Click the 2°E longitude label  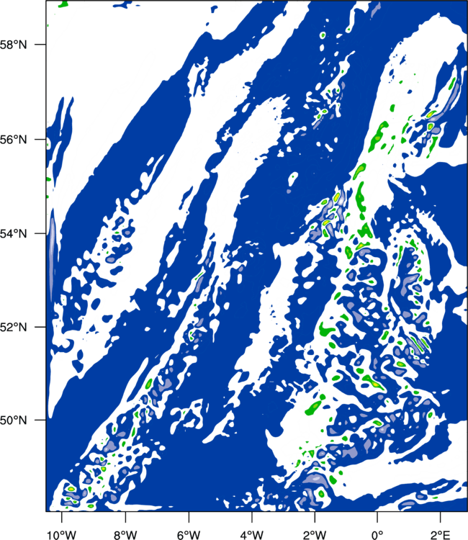click(441, 534)
